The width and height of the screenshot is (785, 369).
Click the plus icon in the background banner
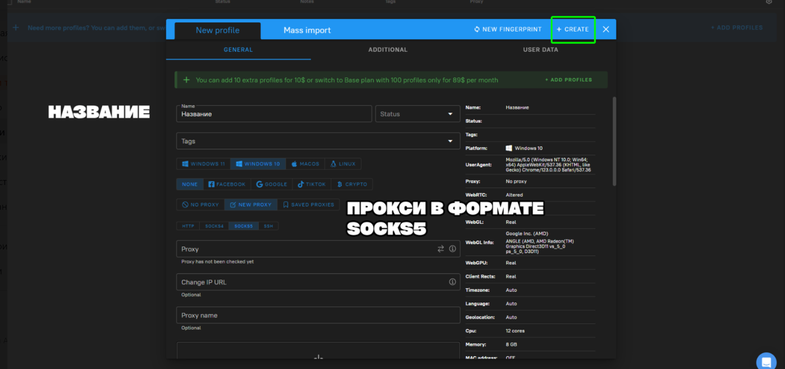(16, 28)
